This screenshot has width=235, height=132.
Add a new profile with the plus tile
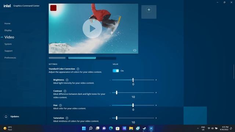pyautogui.click(x=149, y=12)
